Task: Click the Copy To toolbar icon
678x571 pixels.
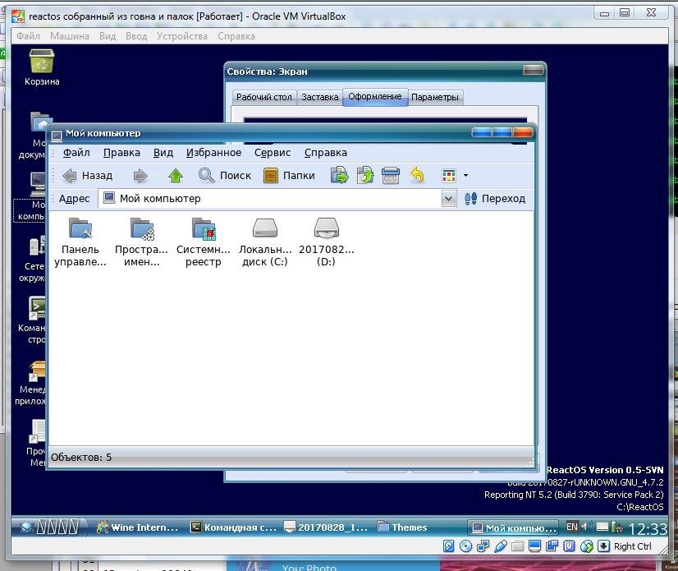Action: coord(365,176)
